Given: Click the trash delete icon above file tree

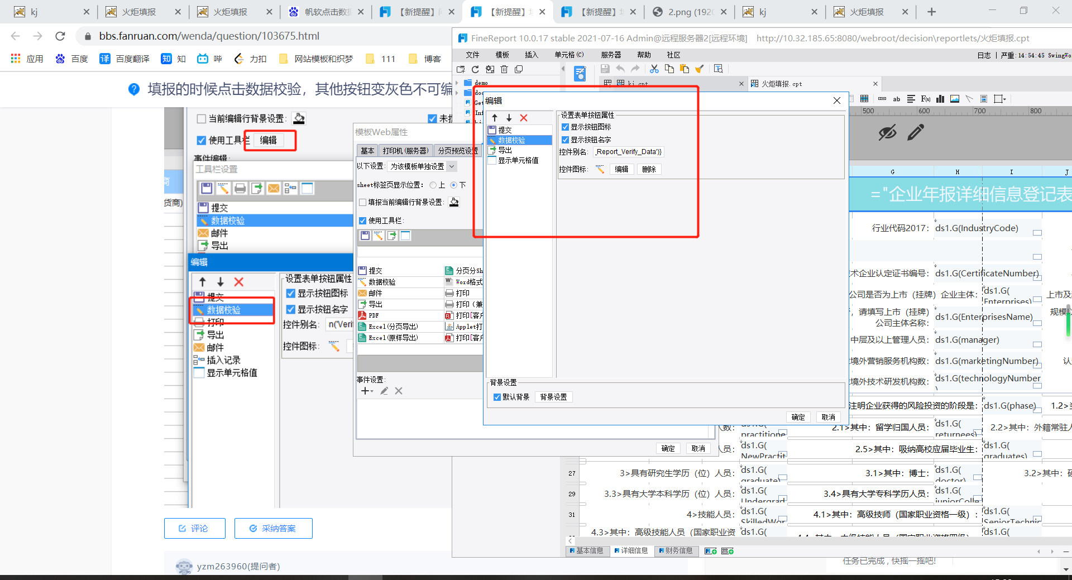Looking at the screenshot, I should 504,69.
